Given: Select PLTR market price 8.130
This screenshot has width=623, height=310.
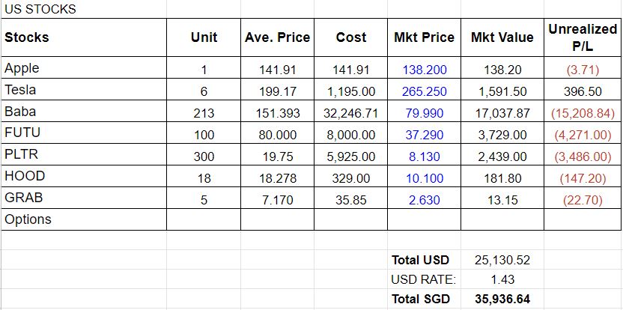Looking at the screenshot, I should [x=425, y=156].
